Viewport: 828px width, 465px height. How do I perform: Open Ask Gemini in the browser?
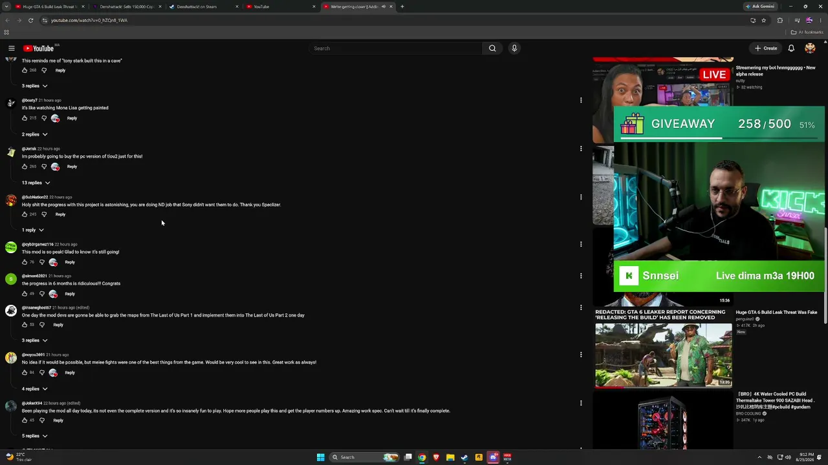click(x=759, y=6)
